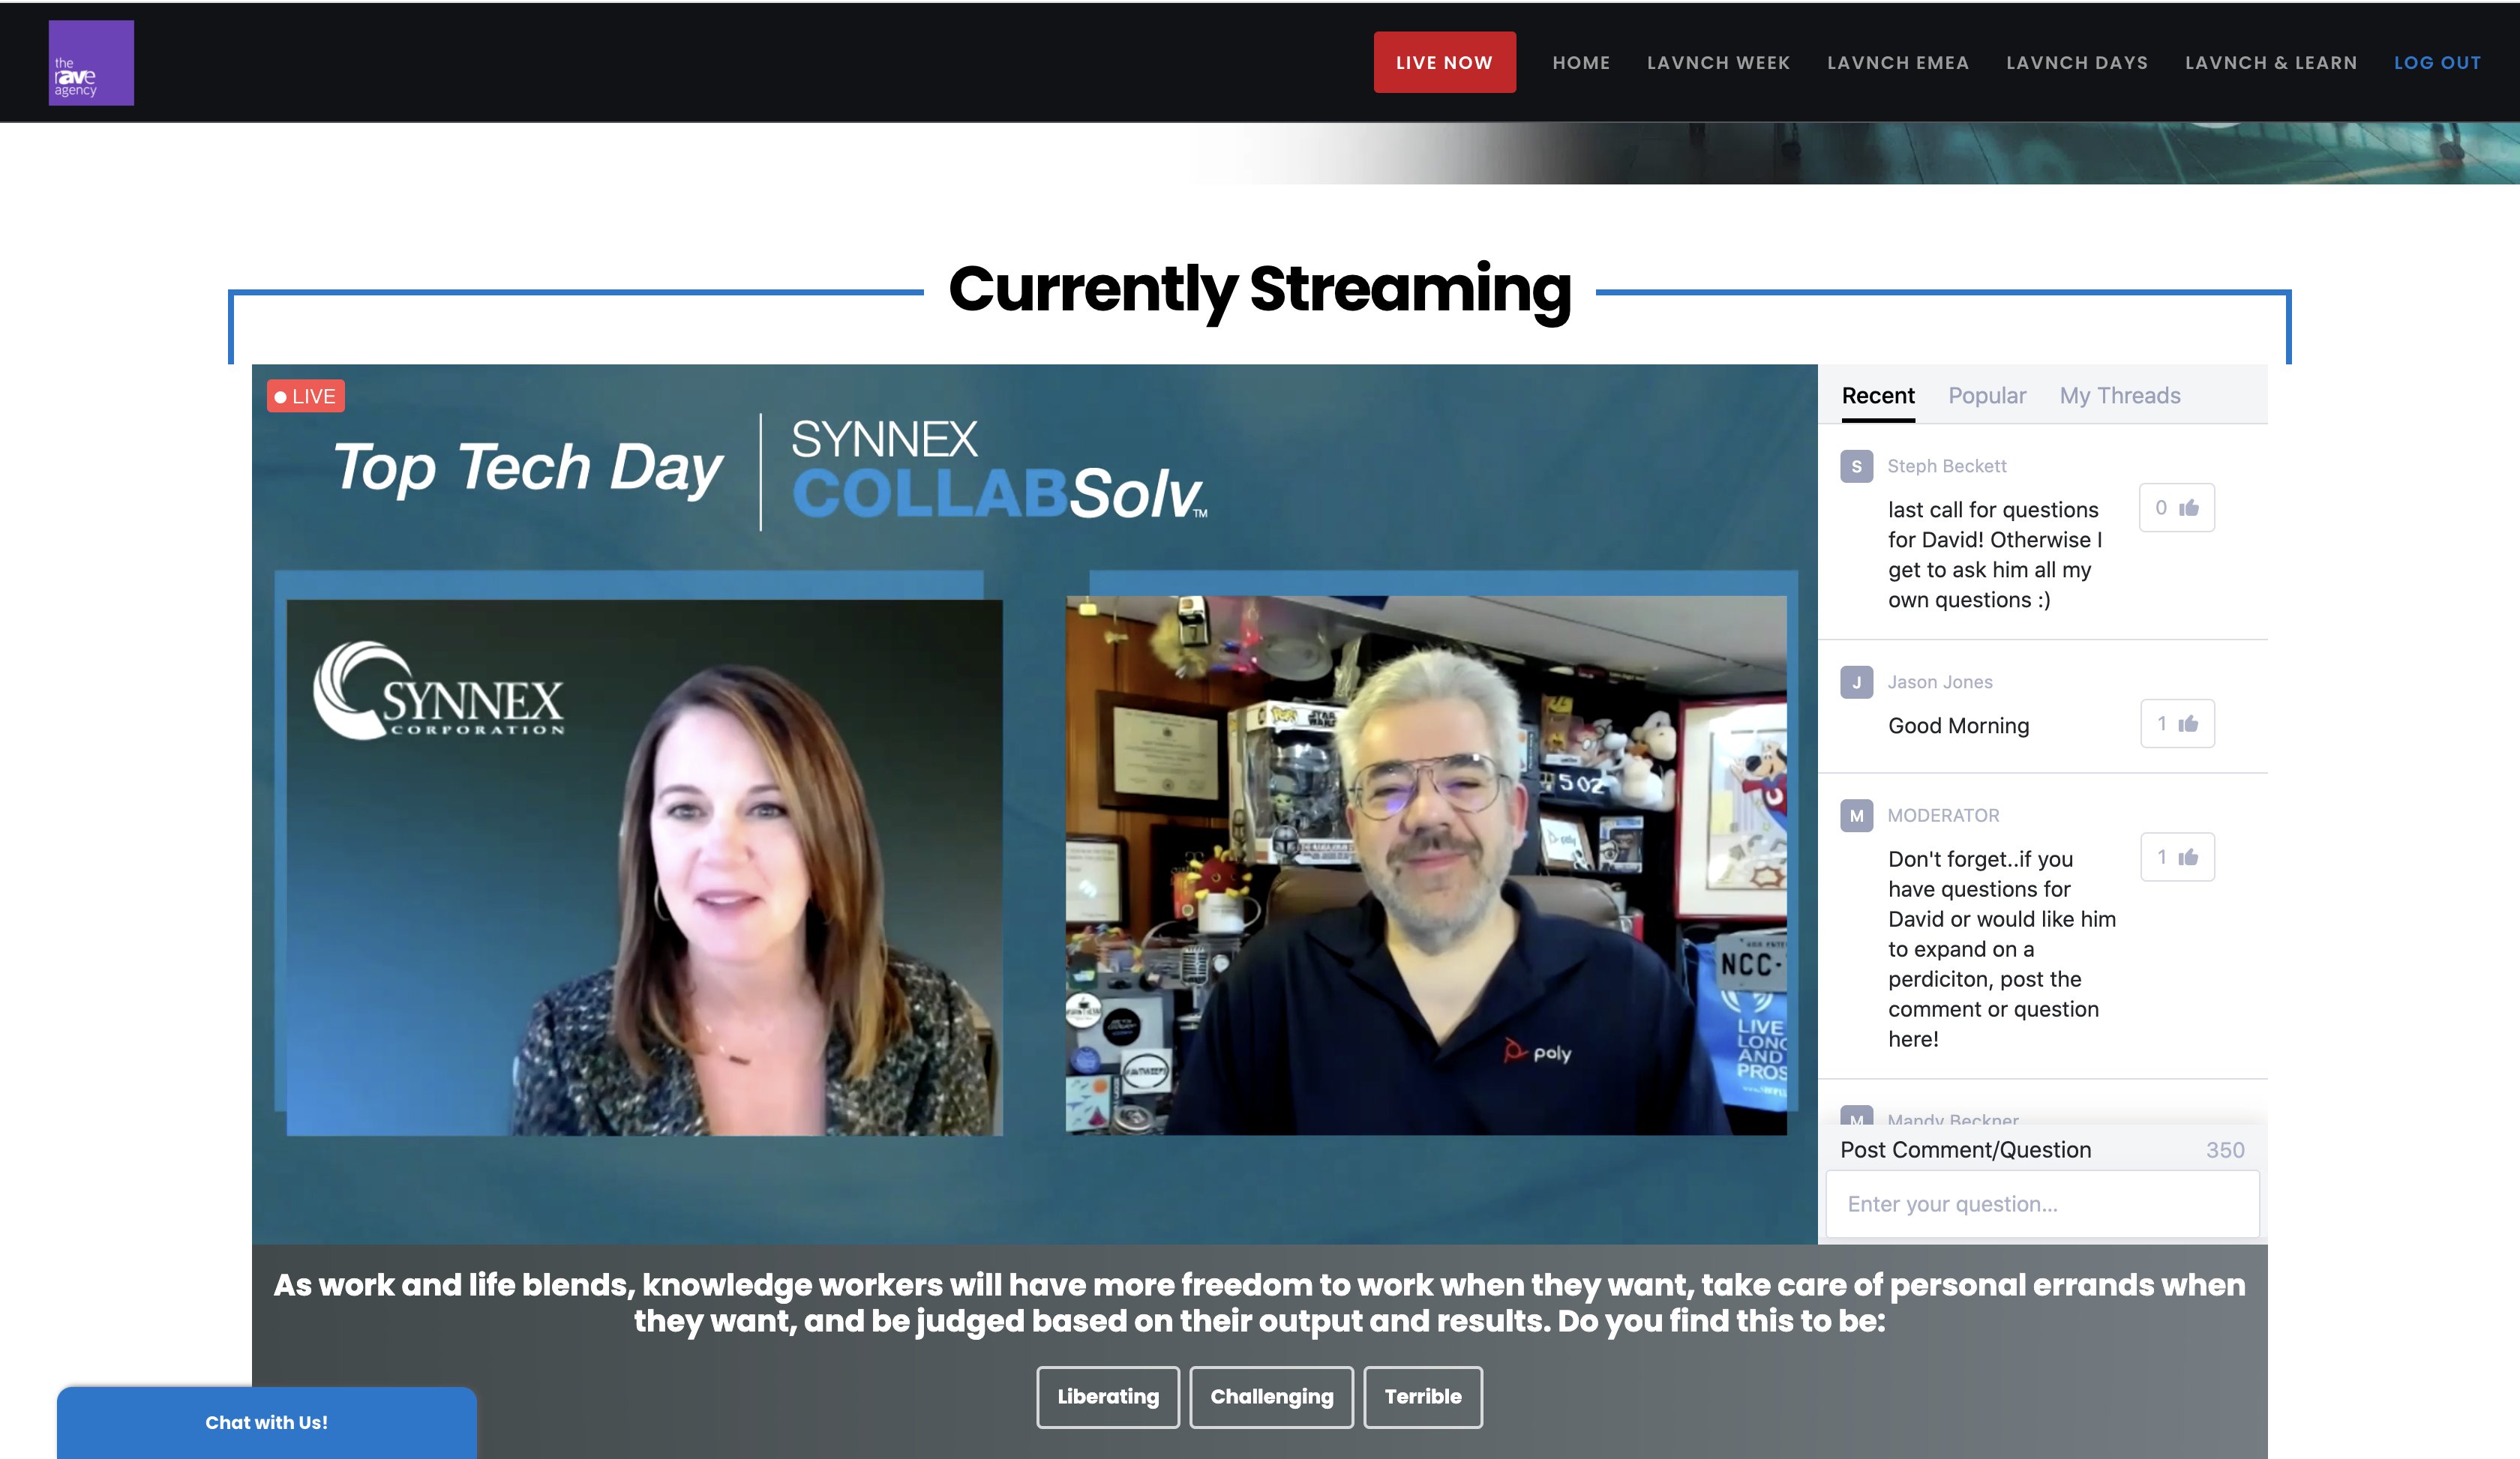Viewport: 2520px width, 1459px height.
Task: Click the Steph Beckett name text
Action: 1946,466
